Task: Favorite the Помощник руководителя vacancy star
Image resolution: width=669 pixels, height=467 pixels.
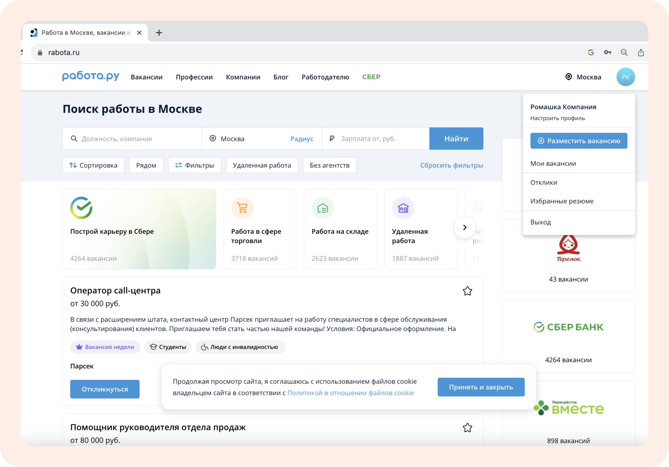Action: (x=468, y=428)
